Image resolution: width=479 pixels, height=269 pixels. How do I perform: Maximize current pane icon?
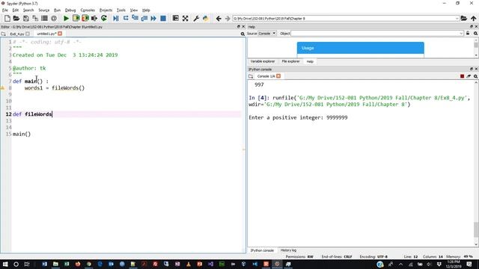pyautogui.click(x=175, y=18)
